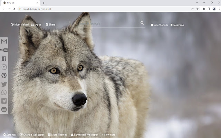The width and height of the screenshot is (221, 138).
Task: Open Chrome three-dot menu
Action: [x=219, y=9]
